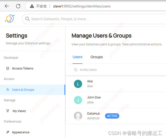Click the wrench icon beside Appearance
Viewport: 166px width, 138px height.
8,132
